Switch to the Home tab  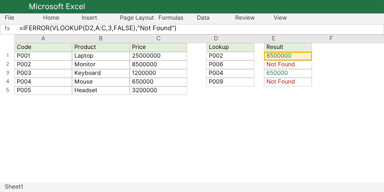click(x=51, y=18)
